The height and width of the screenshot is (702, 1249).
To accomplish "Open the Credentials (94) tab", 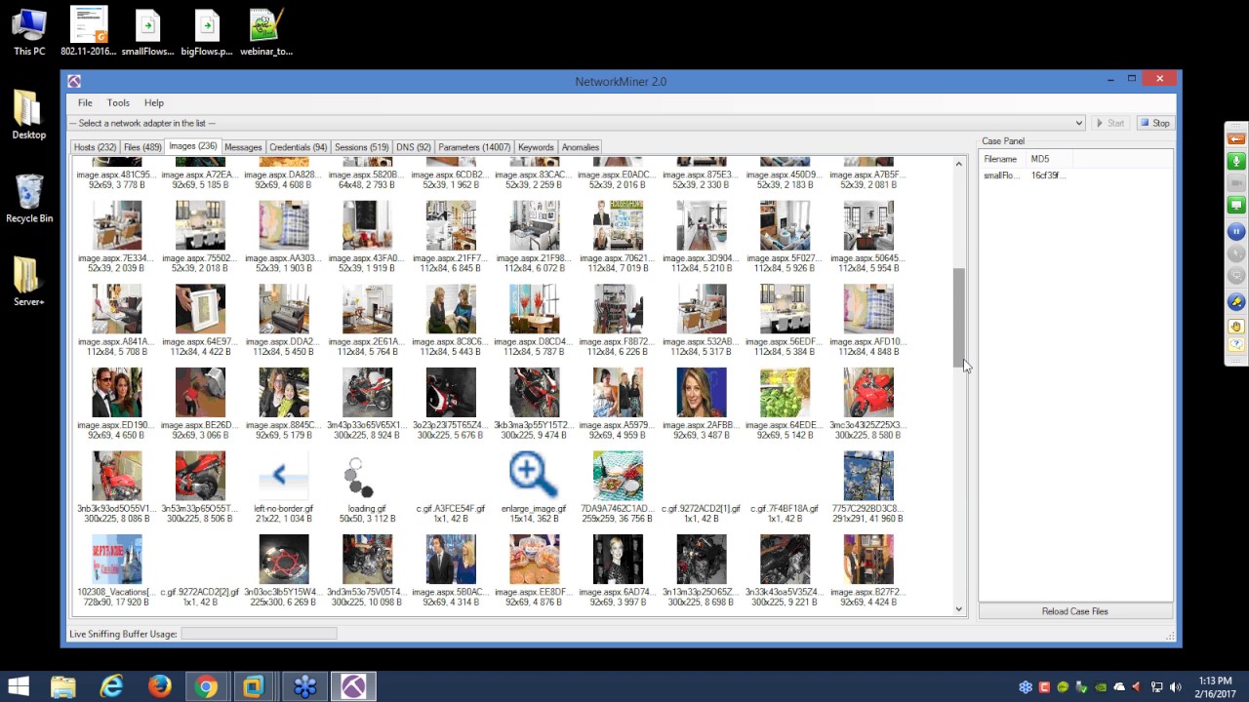I will pos(298,147).
